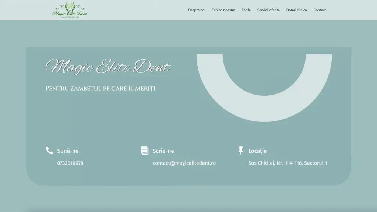The image size is (377, 212).
Task: Open the Despre noi menu item
Action: pos(197,10)
